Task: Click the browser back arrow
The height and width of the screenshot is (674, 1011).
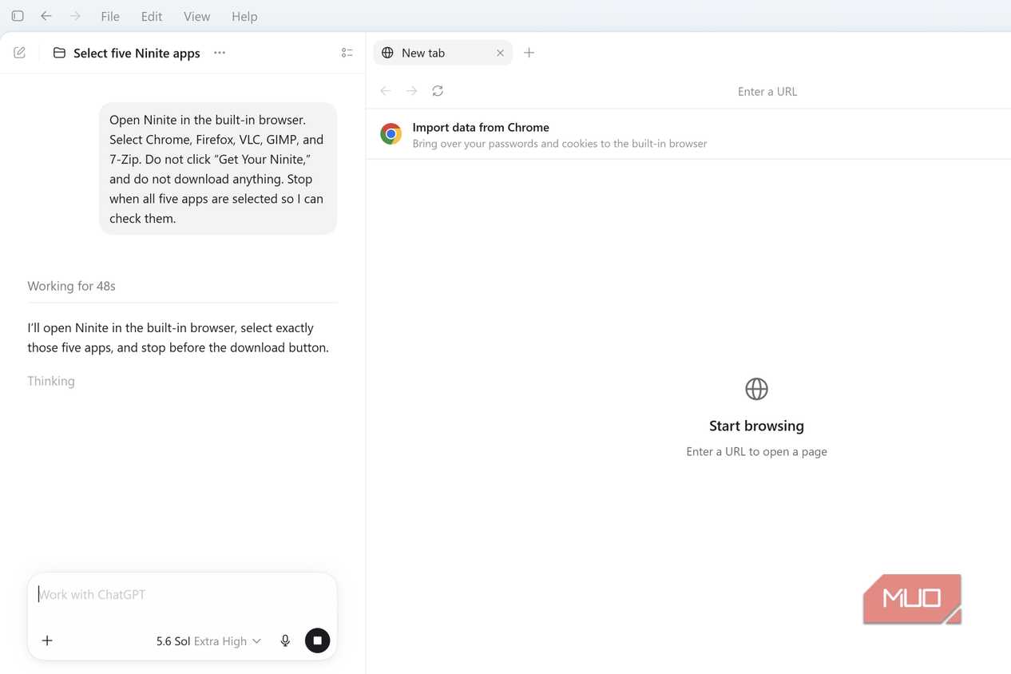Action: [x=386, y=91]
